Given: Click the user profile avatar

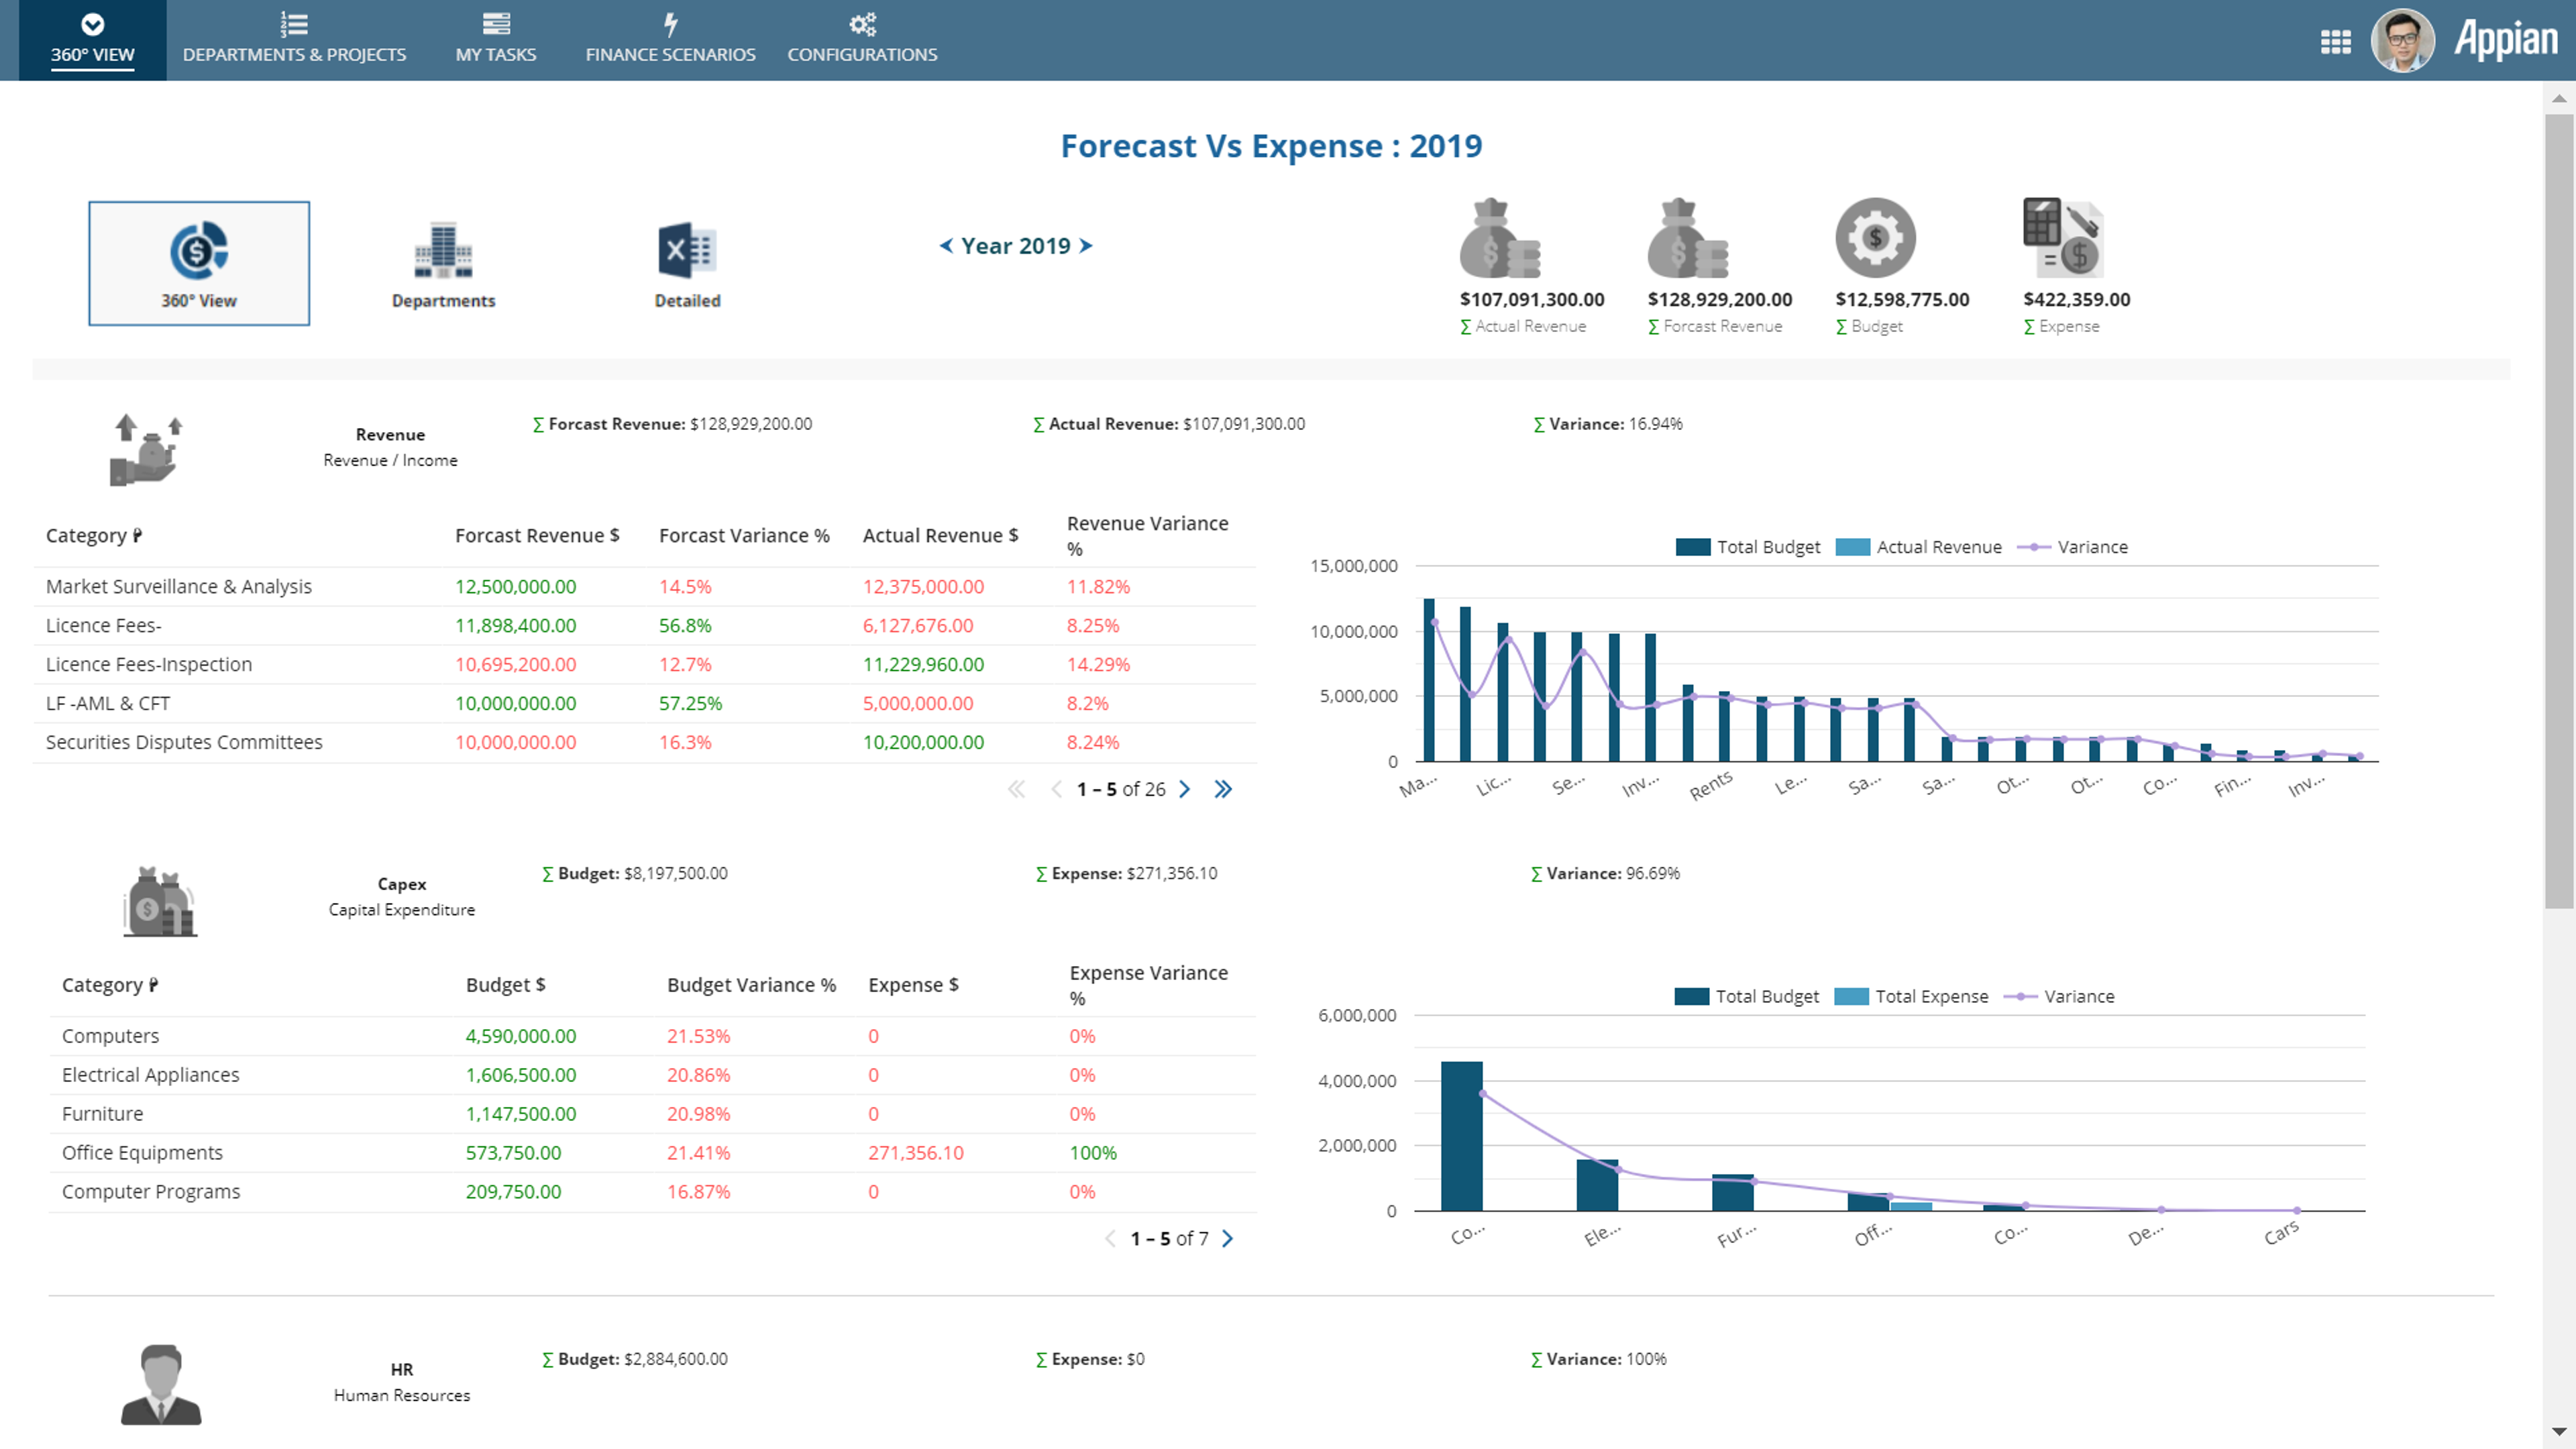Looking at the screenshot, I should coord(2402,41).
